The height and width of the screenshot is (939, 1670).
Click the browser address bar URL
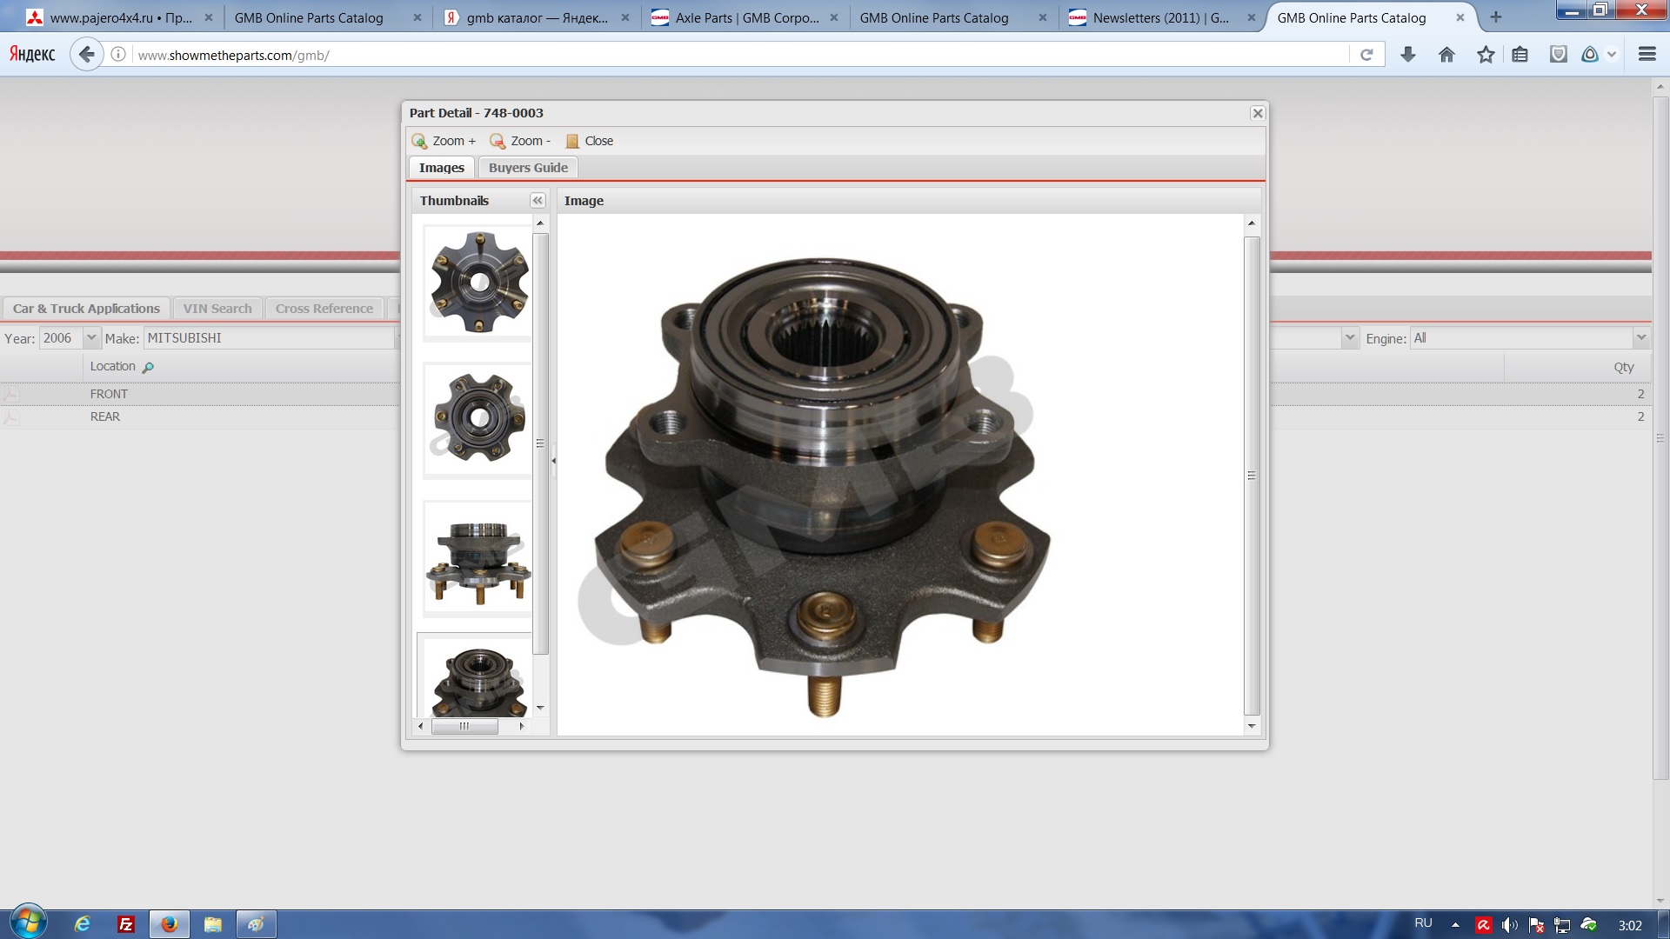coord(233,56)
